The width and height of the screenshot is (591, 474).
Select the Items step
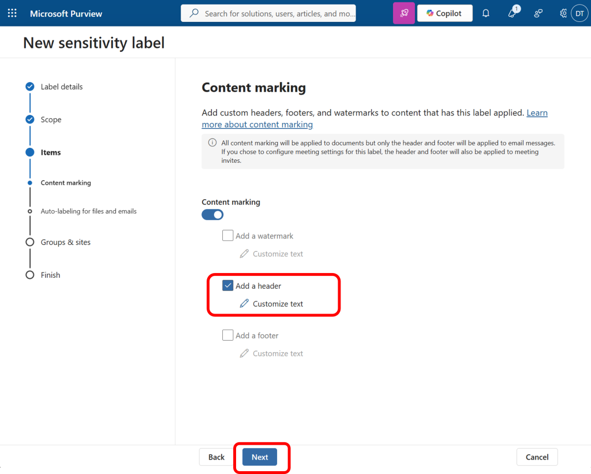tap(51, 152)
